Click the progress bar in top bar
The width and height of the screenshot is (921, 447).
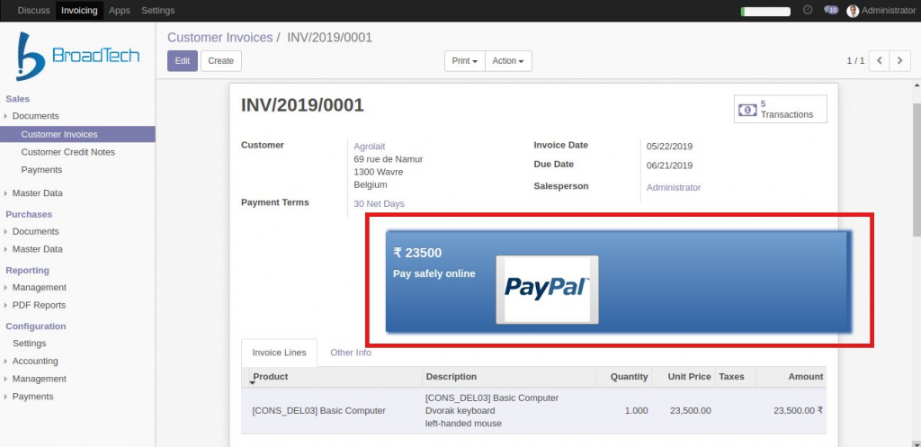[765, 11]
